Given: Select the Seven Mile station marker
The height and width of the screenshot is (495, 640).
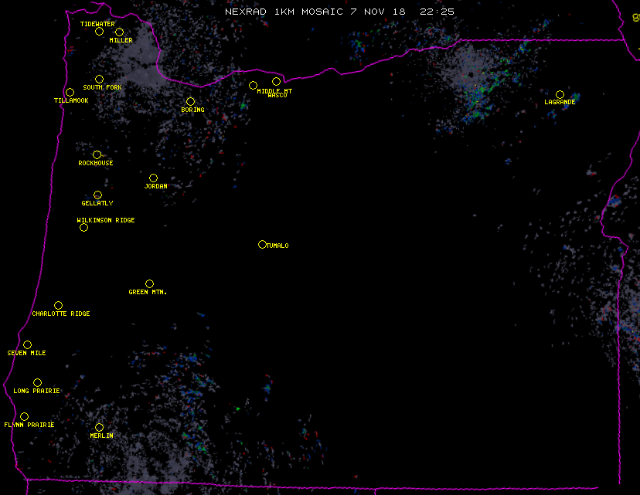Looking at the screenshot, I should coord(27,345).
